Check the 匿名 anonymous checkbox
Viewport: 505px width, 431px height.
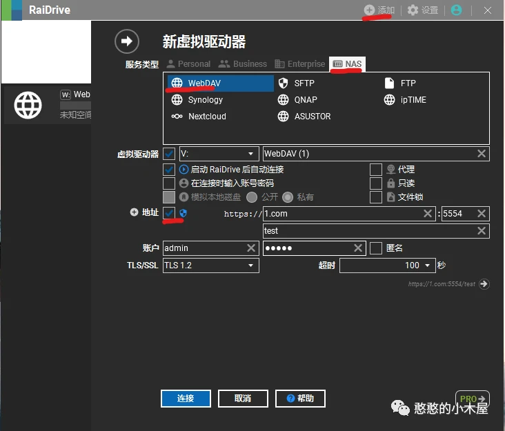click(375, 248)
